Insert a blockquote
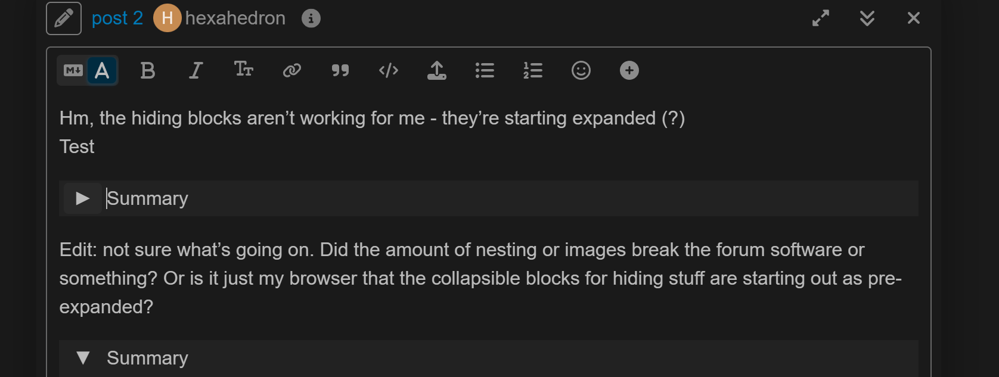The width and height of the screenshot is (999, 377). click(340, 70)
